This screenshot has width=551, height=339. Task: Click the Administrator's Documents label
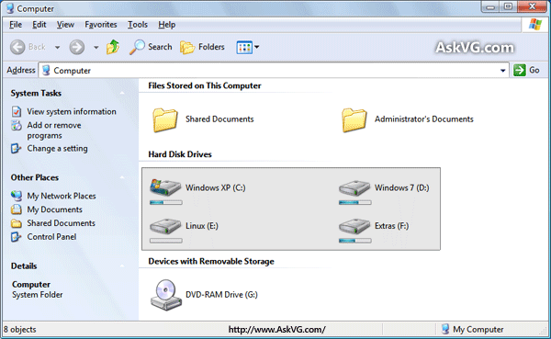click(x=423, y=119)
